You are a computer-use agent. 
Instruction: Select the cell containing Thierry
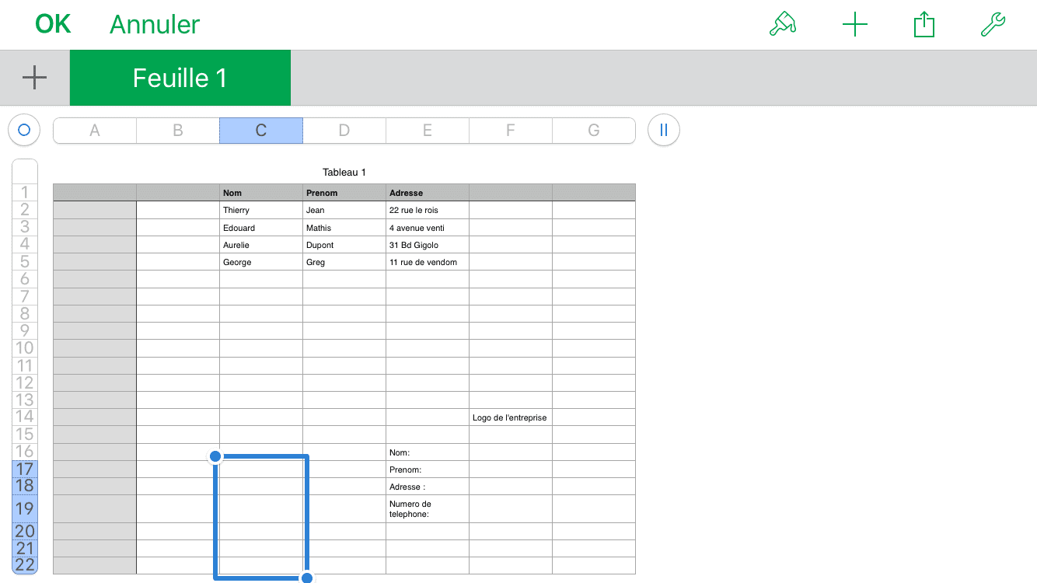click(260, 210)
